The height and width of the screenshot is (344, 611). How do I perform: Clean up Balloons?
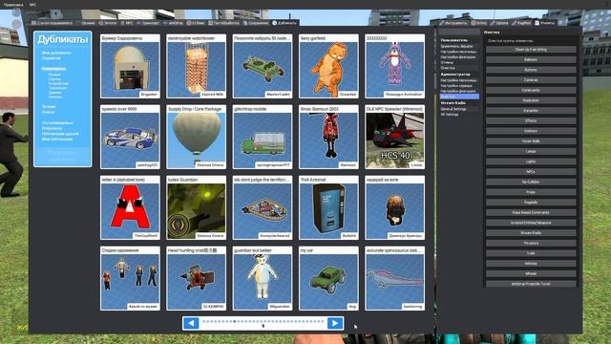(x=531, y=59)
